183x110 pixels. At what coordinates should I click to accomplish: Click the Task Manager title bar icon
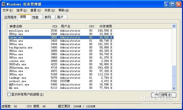(x=4, y=4)
